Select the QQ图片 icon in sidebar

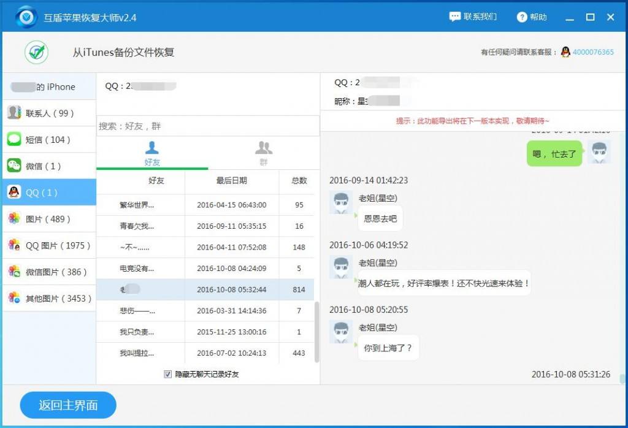pyautogui.click(x=14, y=245)
